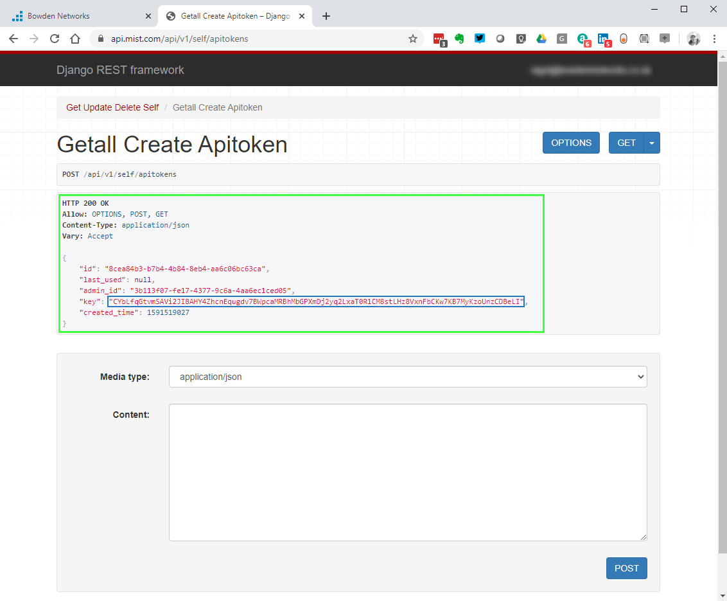Image resolution: width=727 pixels, height=601 pixels.
Task: Click the gray sphere extension icon
Action: pos(500,39)
